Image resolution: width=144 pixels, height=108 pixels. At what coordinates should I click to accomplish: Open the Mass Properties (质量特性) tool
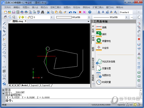click(103, 41)
